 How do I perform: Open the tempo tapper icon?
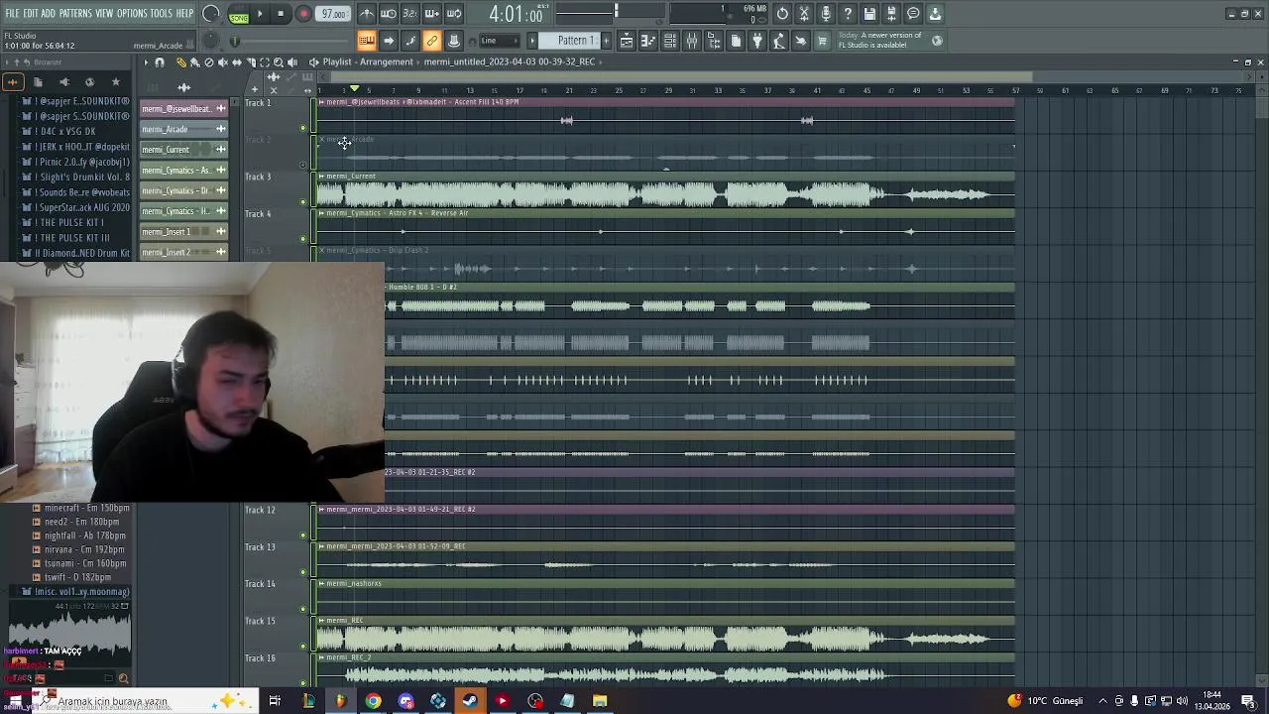click(779, 41)
